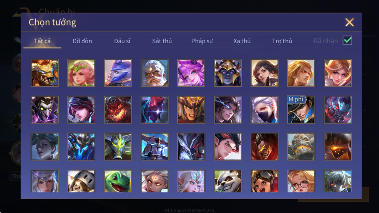Filter heroes by 'Đấu sĩ' tab

tap(122, 41)
